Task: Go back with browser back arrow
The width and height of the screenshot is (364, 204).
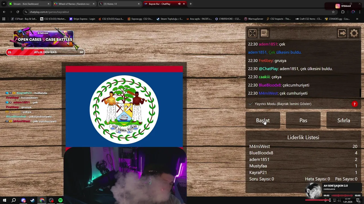Action: pyautogui.click(x=4, y=12)
